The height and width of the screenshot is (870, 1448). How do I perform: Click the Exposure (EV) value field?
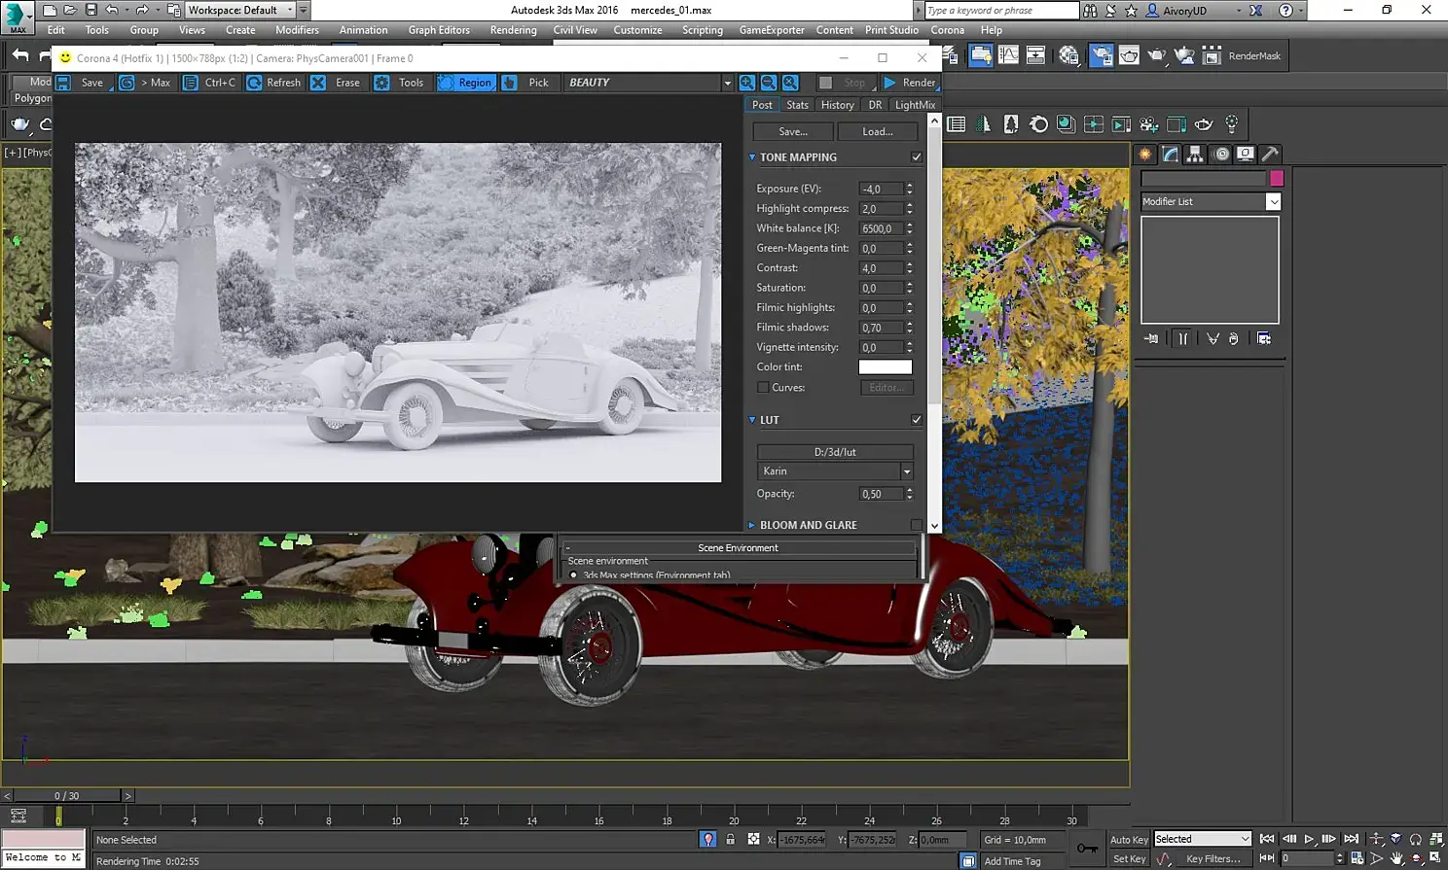click(880, 189)
